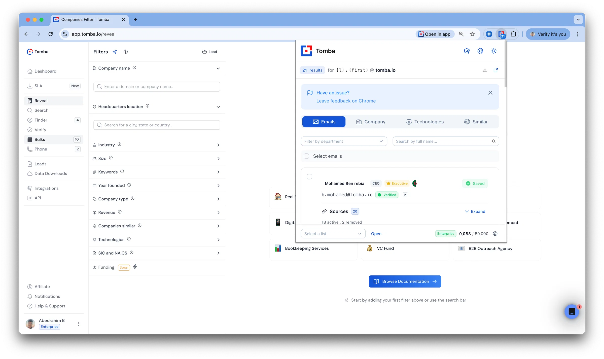Bookmark this page with star icon

point(472,34)
